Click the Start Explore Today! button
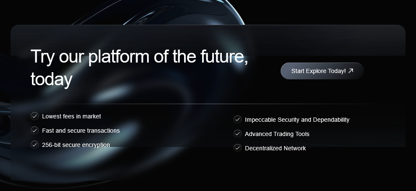Image resolution: width=416 pixels, height=191 pixels. (322, 71)
